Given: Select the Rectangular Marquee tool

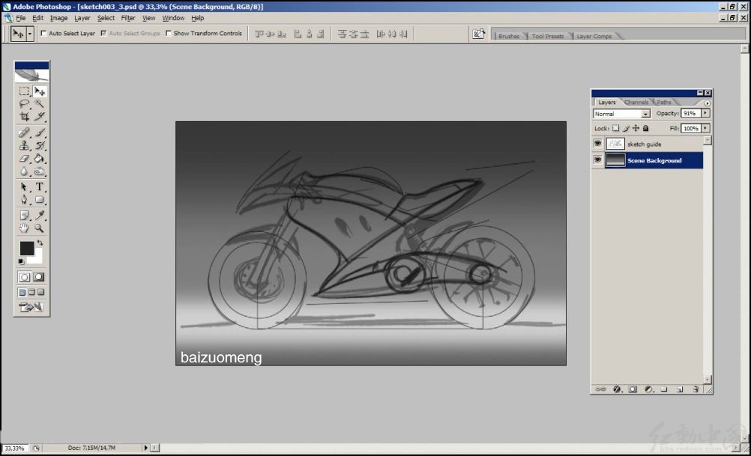Looking at the screenshot, I should [24, 91].
